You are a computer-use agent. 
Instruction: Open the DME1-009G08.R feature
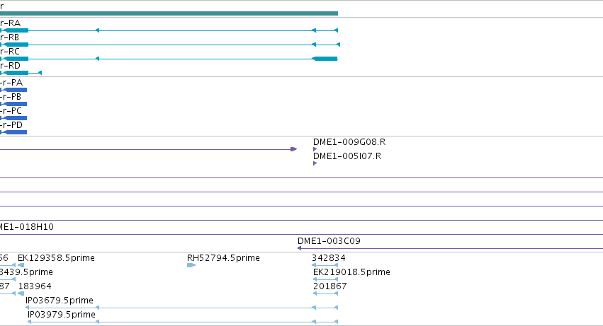tap(315, 149)
